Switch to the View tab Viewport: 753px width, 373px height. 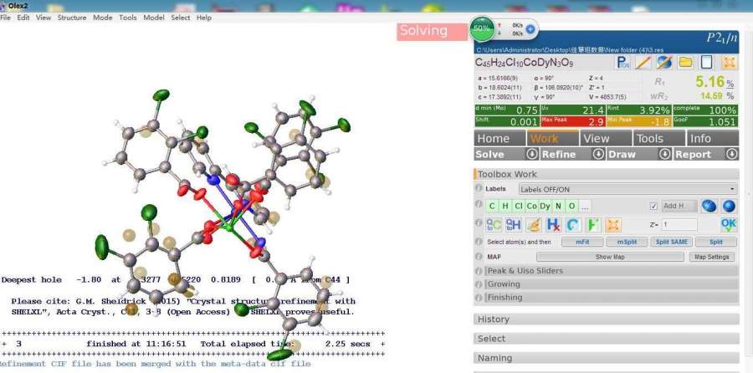click(596, 139)
